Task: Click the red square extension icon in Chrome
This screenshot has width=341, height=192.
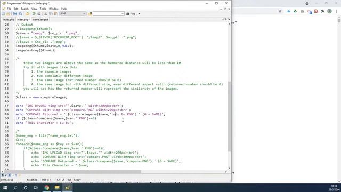Action: (316, 11)
